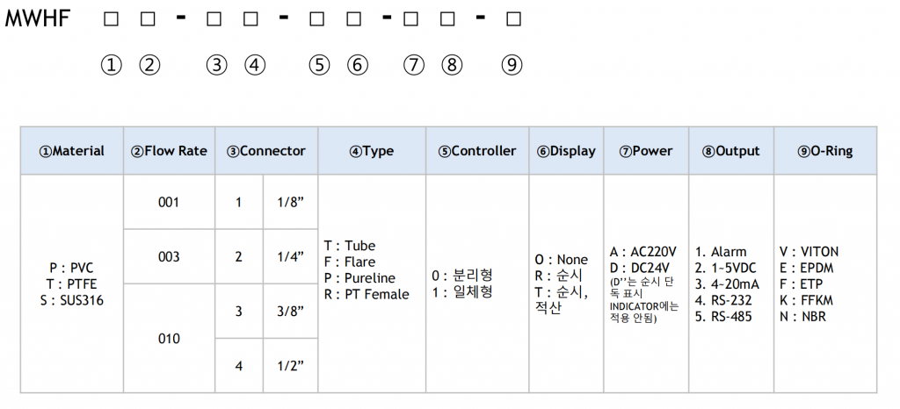Viewport: 900px width, 409px height.
Task: Click the "F : Flare" type option
Action: pos(350,262)
